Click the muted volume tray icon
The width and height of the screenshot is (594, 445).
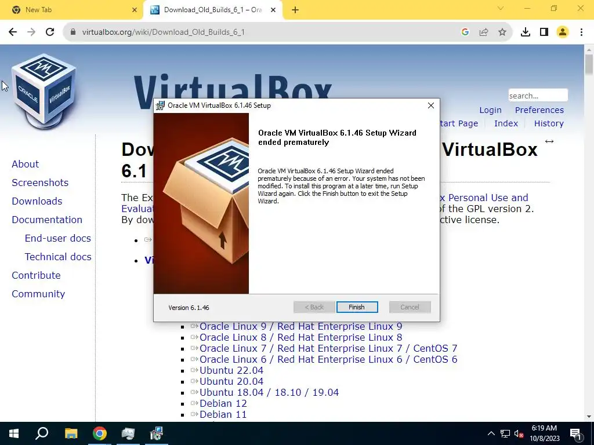coord(519,433)
